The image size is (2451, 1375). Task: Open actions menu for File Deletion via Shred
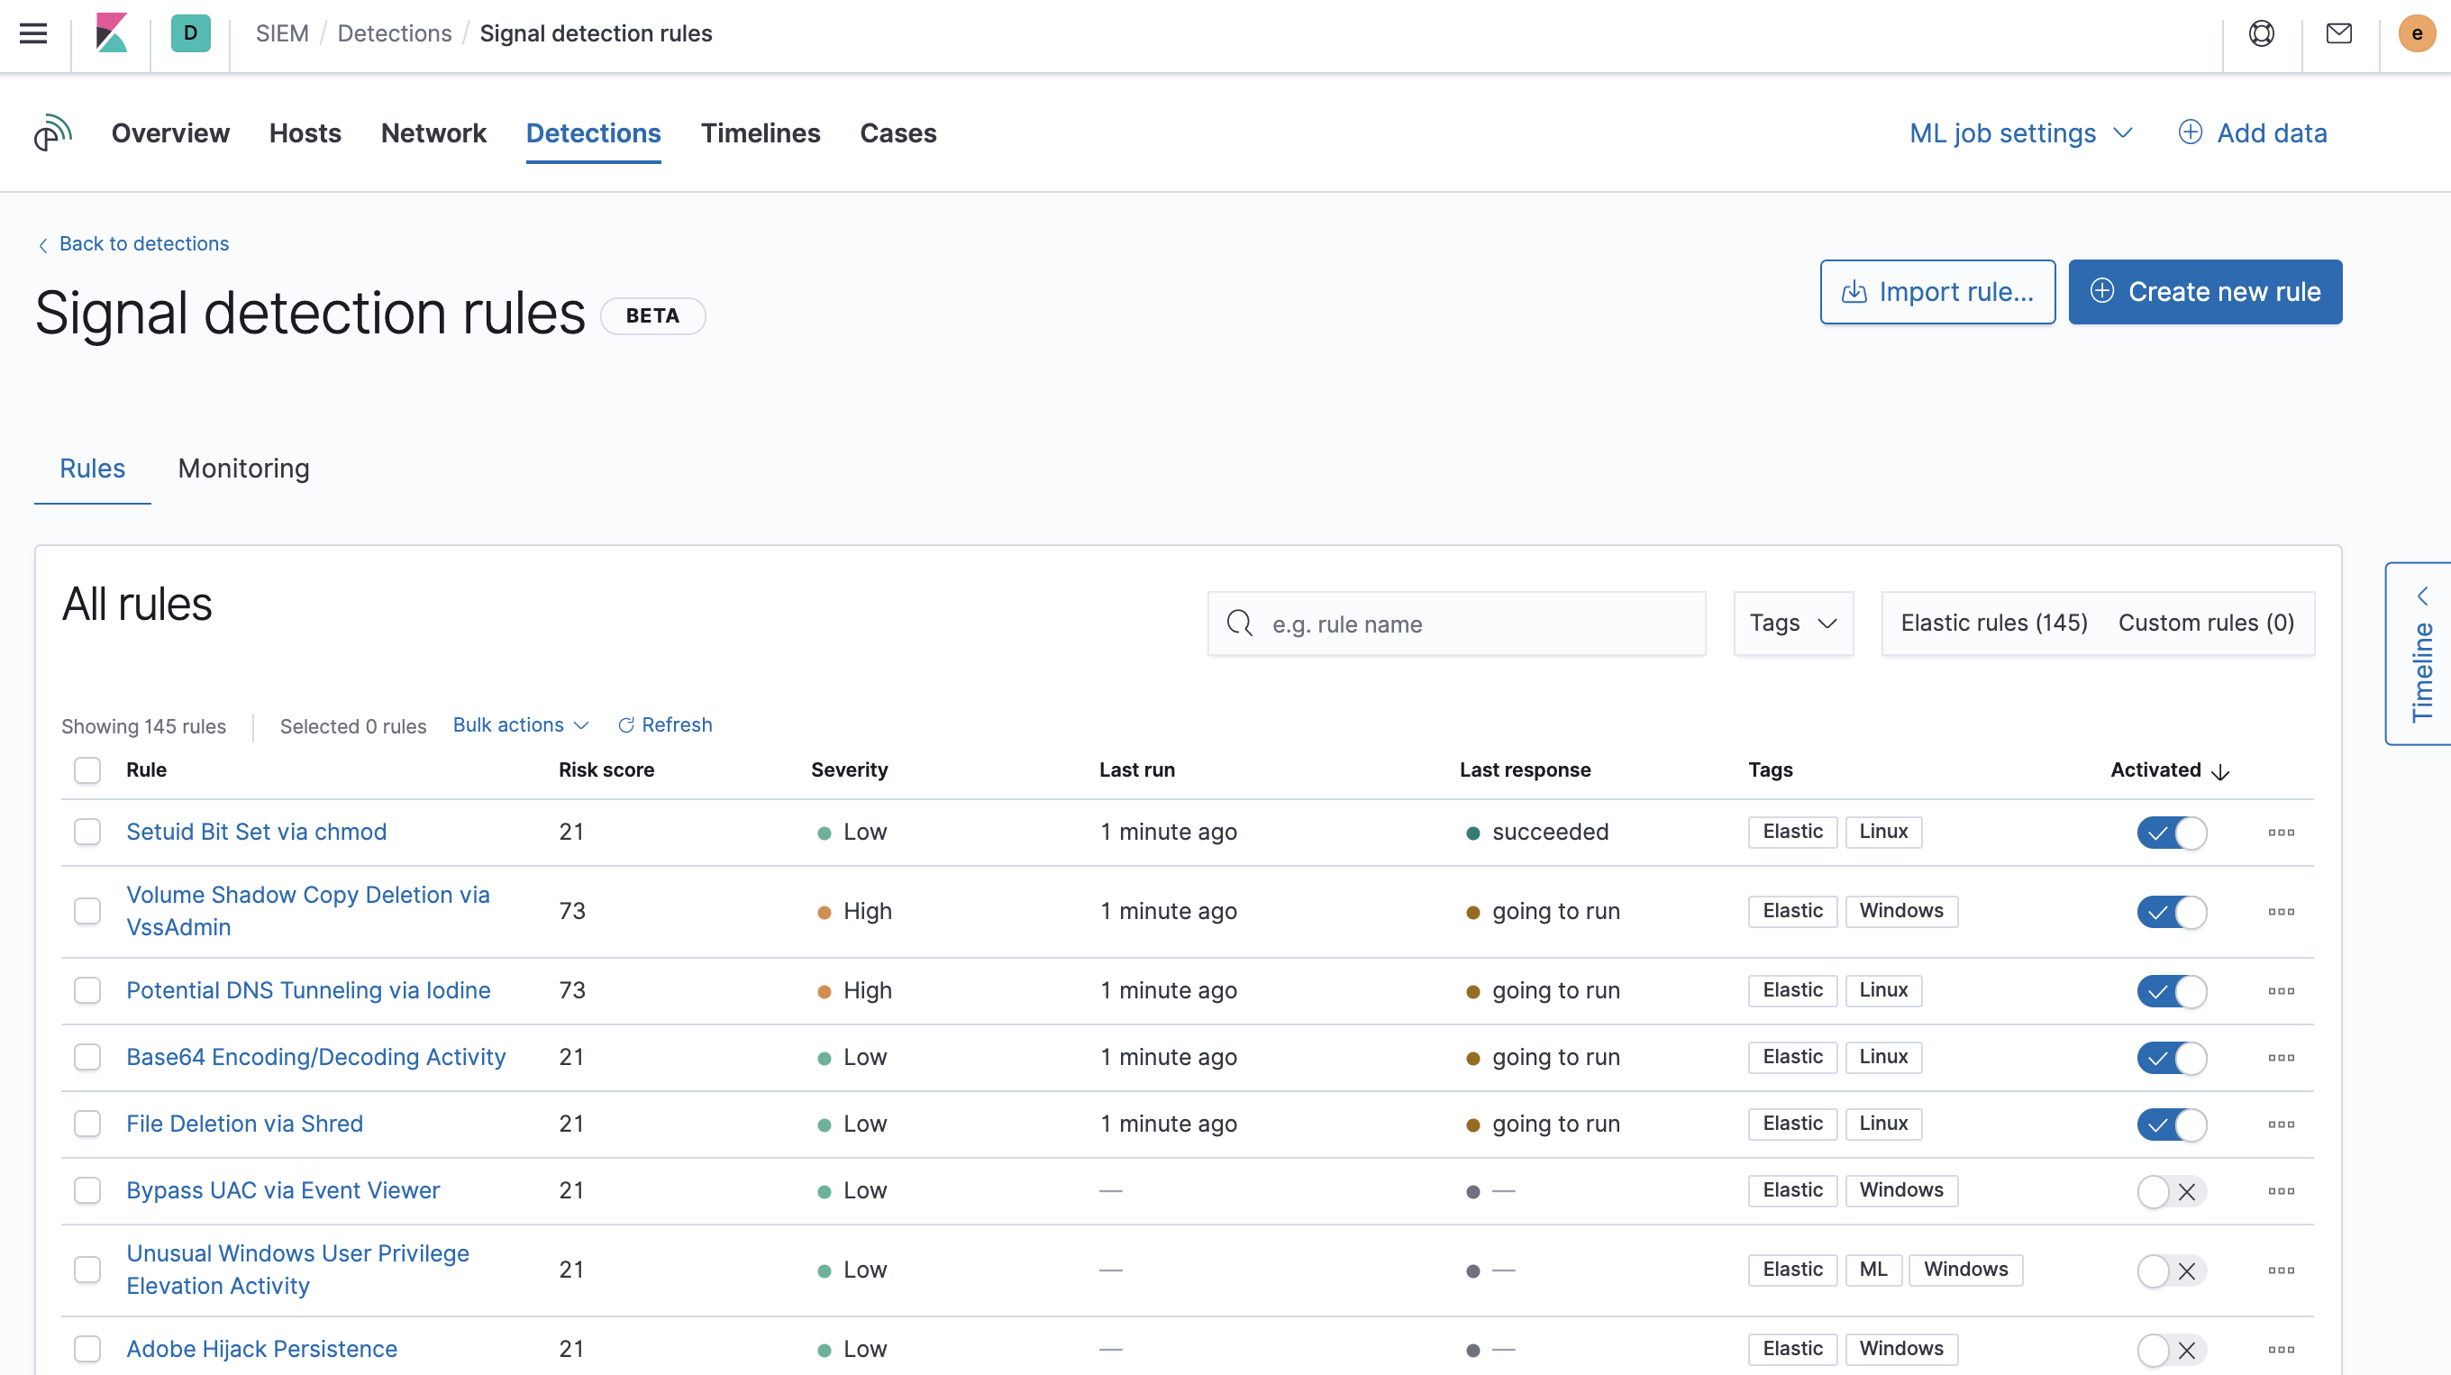pyautogui.click(x=2281, y=1125)
